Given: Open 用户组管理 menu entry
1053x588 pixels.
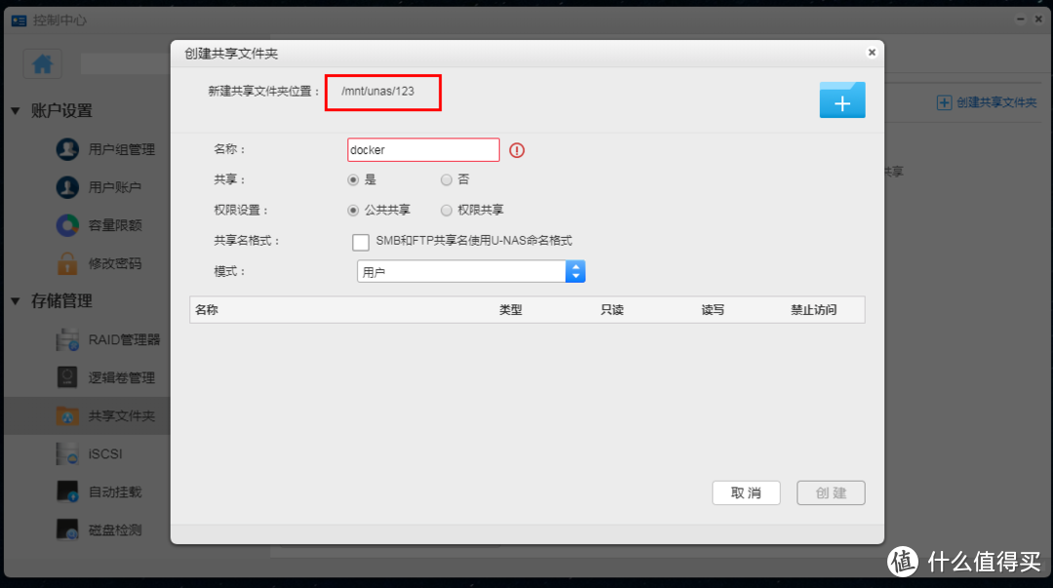Looking at the screenshot, I should (122, 149).
